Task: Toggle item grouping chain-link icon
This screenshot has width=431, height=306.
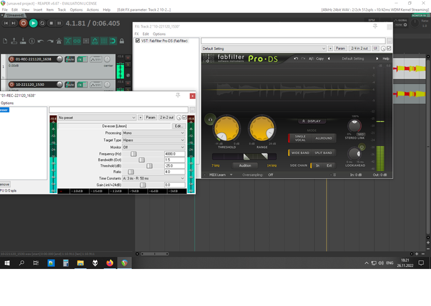Action: point(77,41)
